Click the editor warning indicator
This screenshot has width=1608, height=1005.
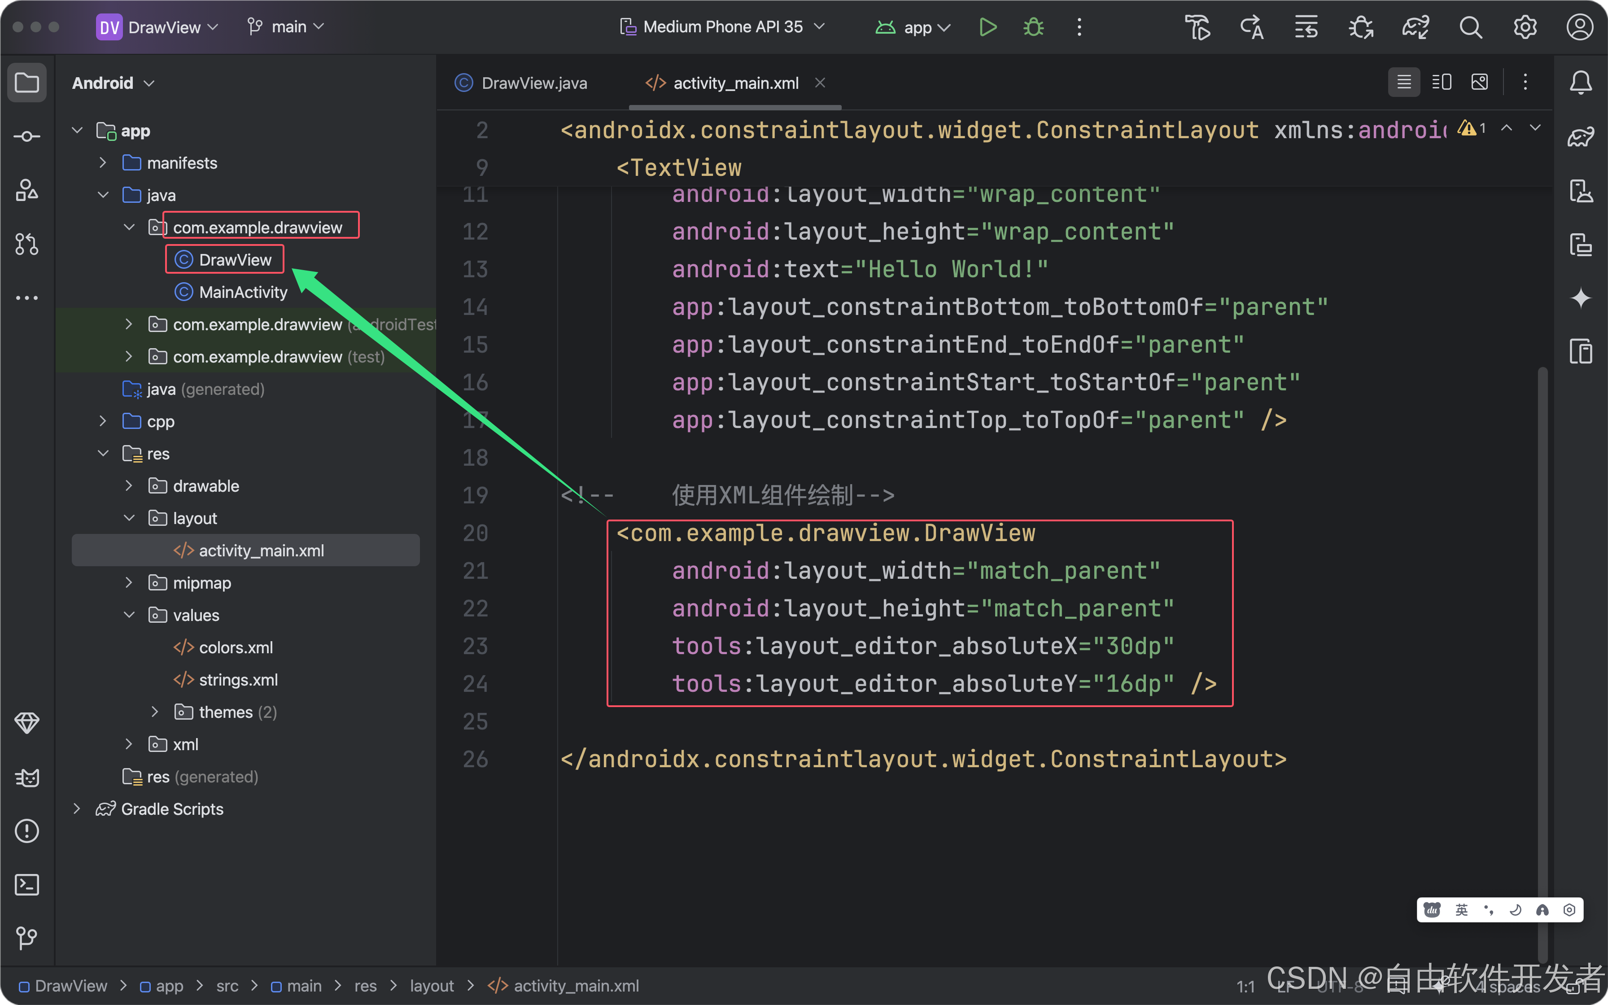click(x=1471, y=128)
